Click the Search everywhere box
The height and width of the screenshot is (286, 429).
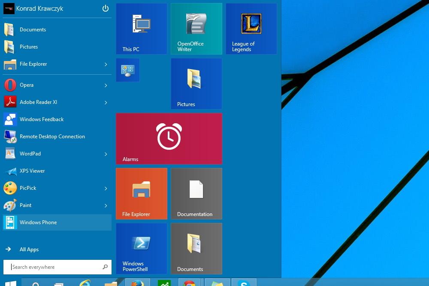pyautogui.click(x=57, y=267)
